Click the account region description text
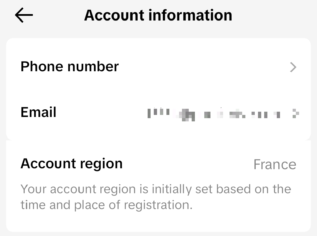The width and height of the screenshot is (317, 236). [x=156, y=197]
